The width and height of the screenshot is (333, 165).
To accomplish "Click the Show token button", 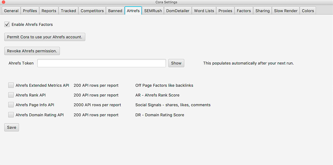I will tap(176, 63).
